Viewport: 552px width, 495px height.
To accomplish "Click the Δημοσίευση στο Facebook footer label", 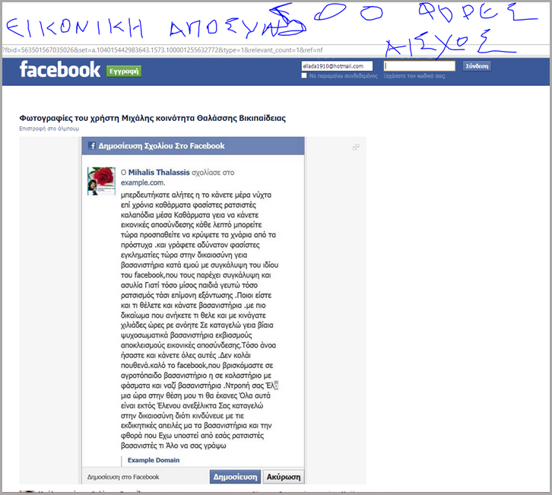I will (x=123, y=477).
